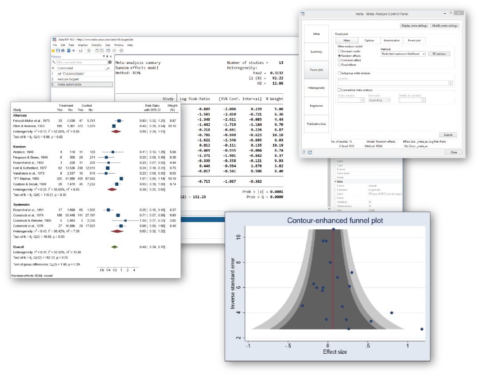Open the Method dropdown (Restricted maximum-likelihood)
The image size is (480, 376).
tap(403, 54)
